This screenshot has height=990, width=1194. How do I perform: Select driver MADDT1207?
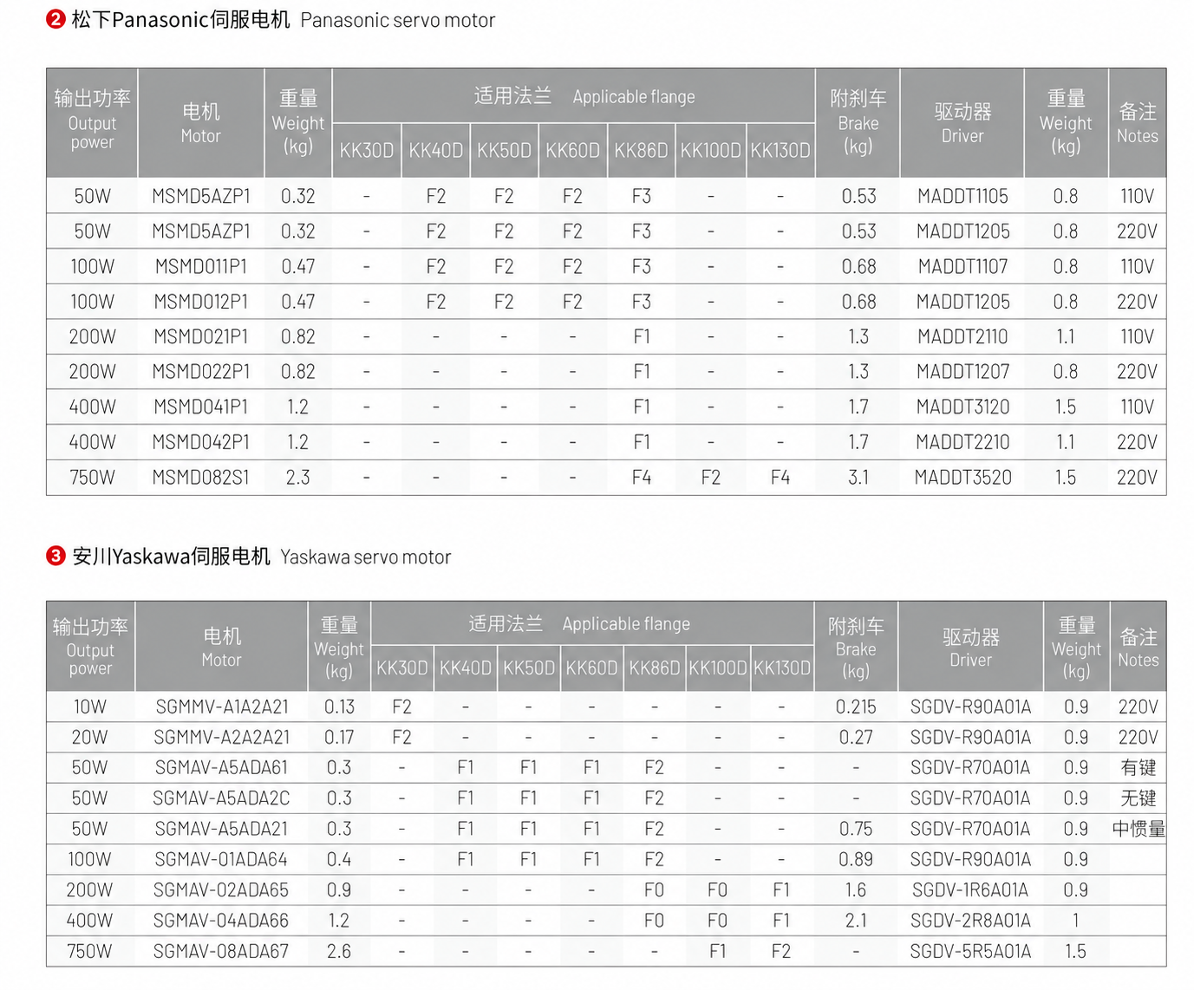coord(962,372)
